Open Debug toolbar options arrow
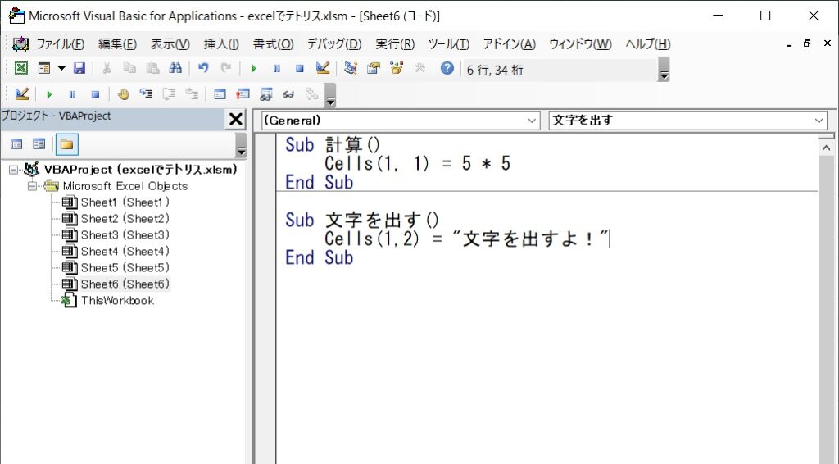 click(x=331, y=95)
